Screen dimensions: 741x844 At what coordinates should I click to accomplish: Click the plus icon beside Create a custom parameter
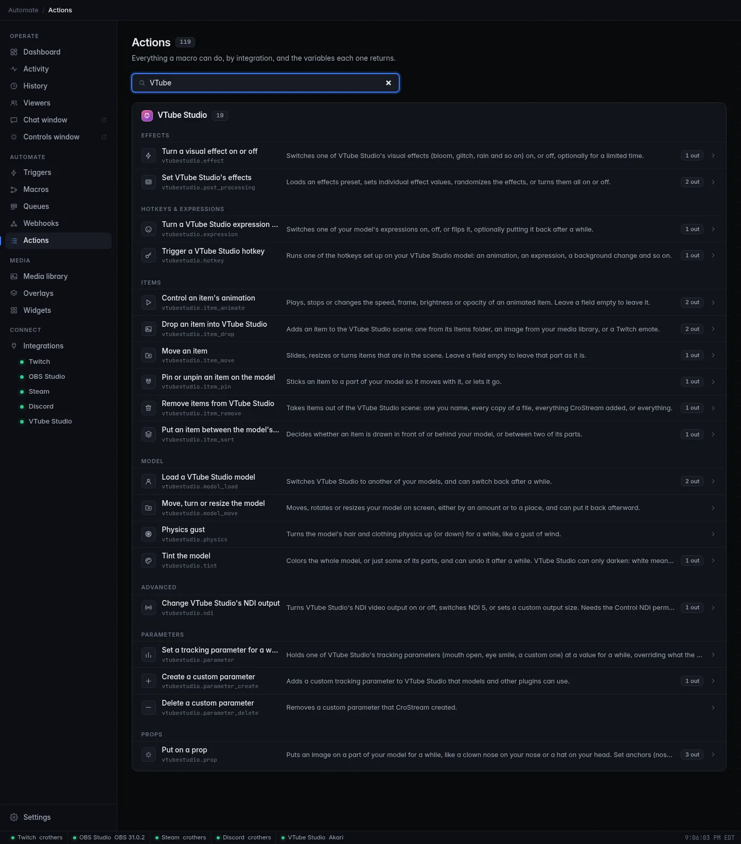pos(148,681)
